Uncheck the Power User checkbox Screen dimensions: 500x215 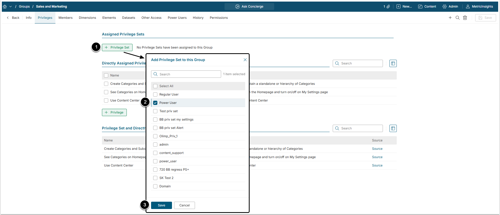point(155,103)
